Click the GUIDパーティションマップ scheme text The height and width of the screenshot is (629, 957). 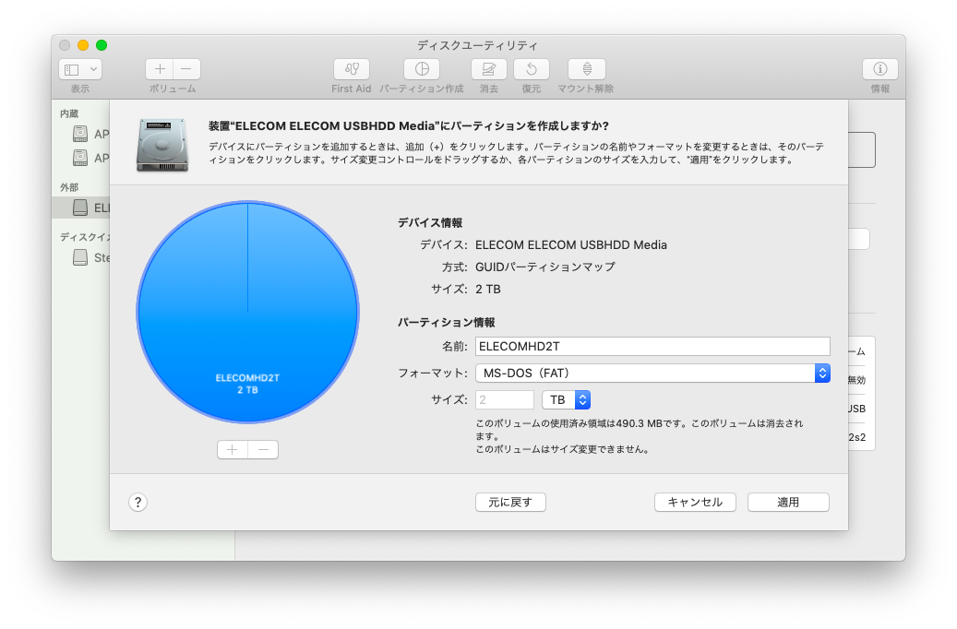[x=545, y=267]
